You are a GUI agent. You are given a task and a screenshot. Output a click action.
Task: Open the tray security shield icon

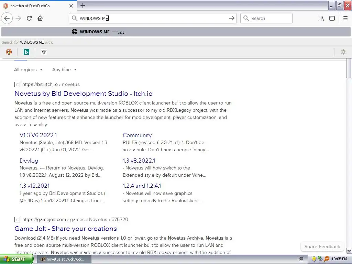pos(314,259)
